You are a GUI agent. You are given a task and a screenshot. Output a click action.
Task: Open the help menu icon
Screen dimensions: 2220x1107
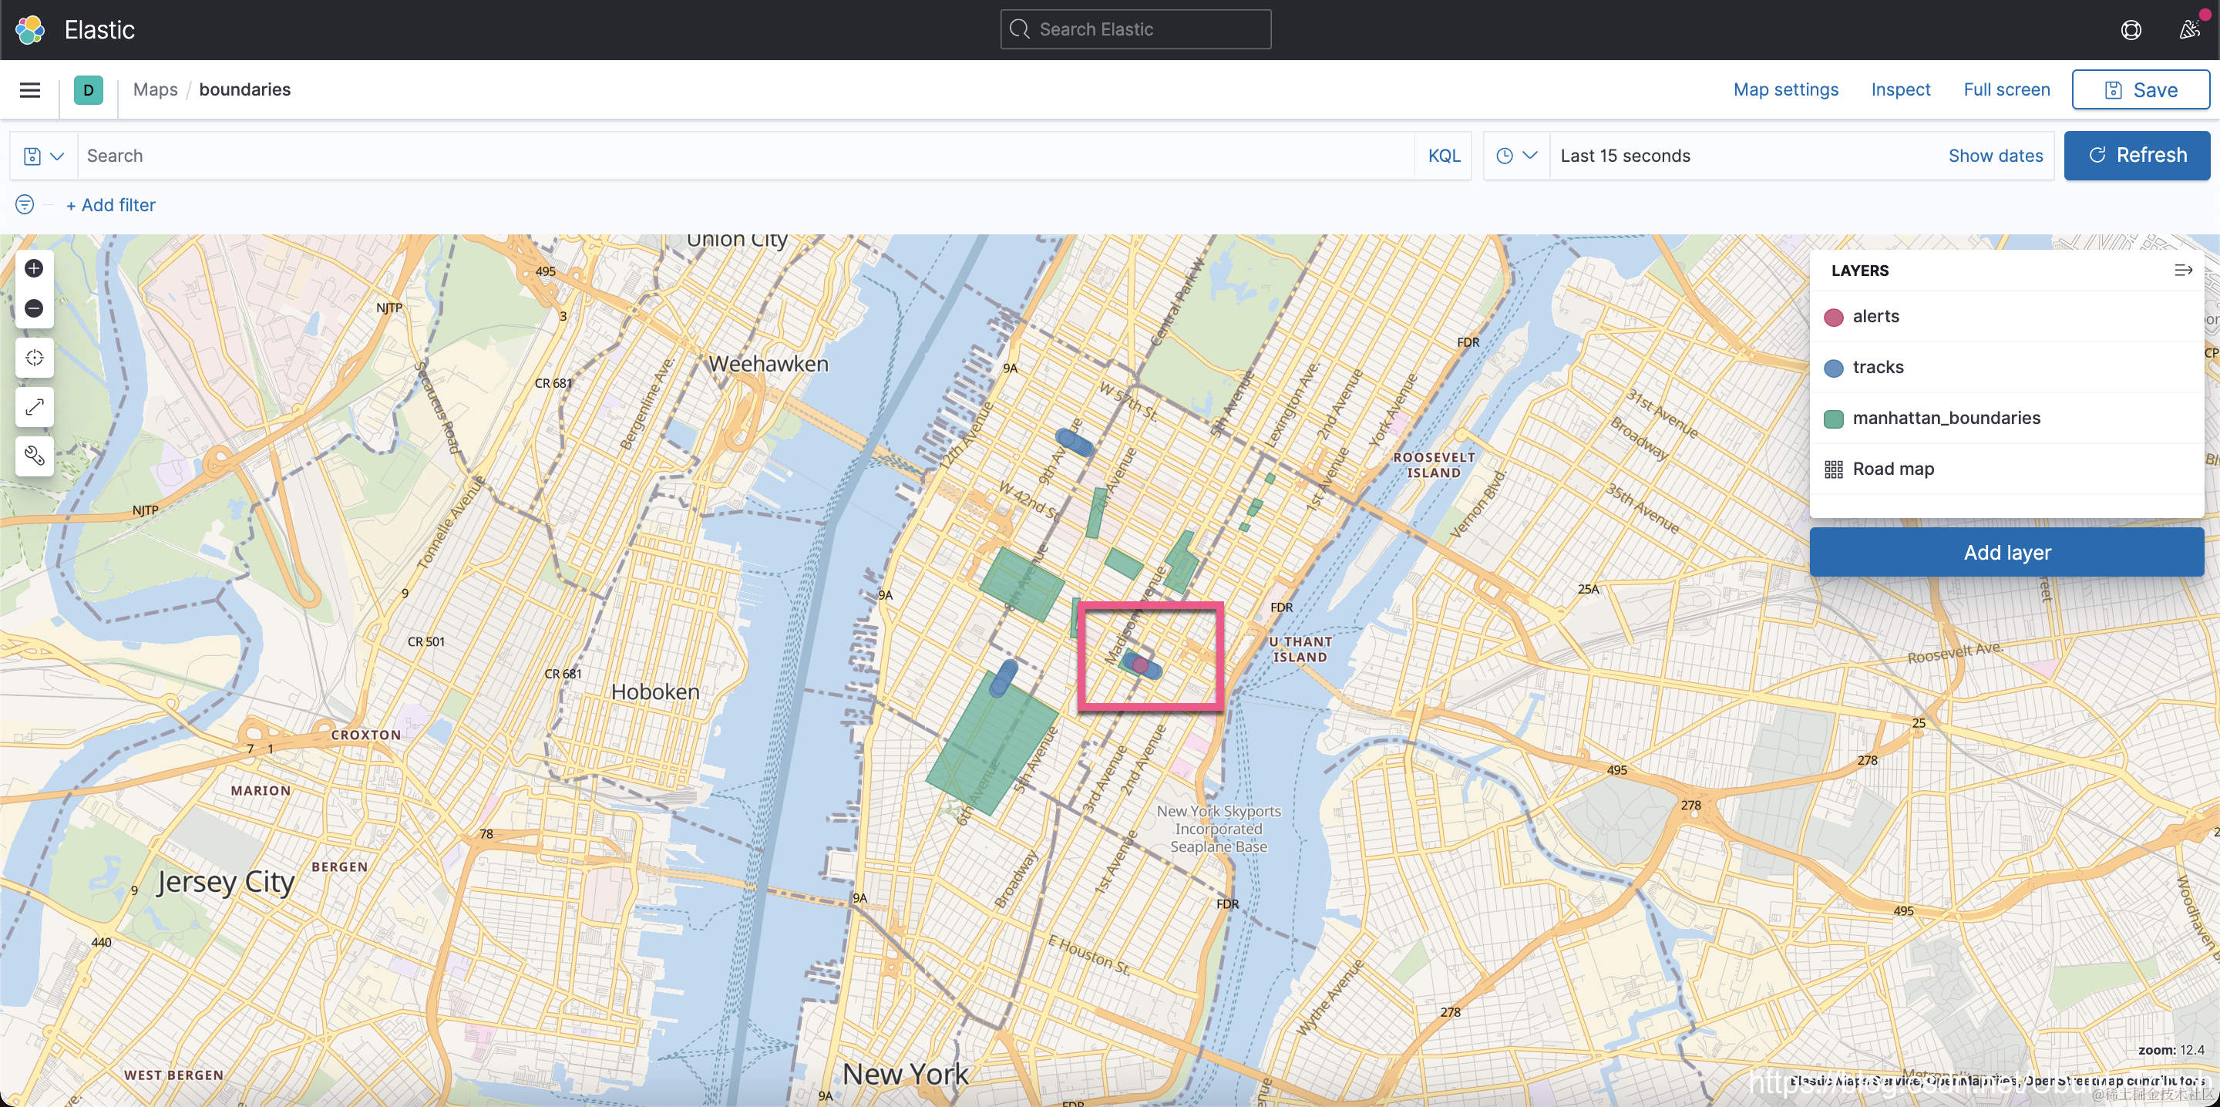coord(2131,30)
